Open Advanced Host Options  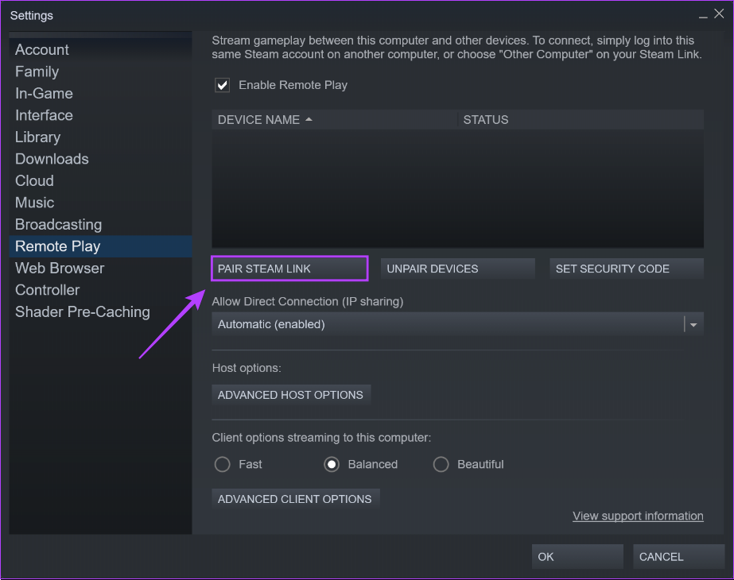point(291,395)
